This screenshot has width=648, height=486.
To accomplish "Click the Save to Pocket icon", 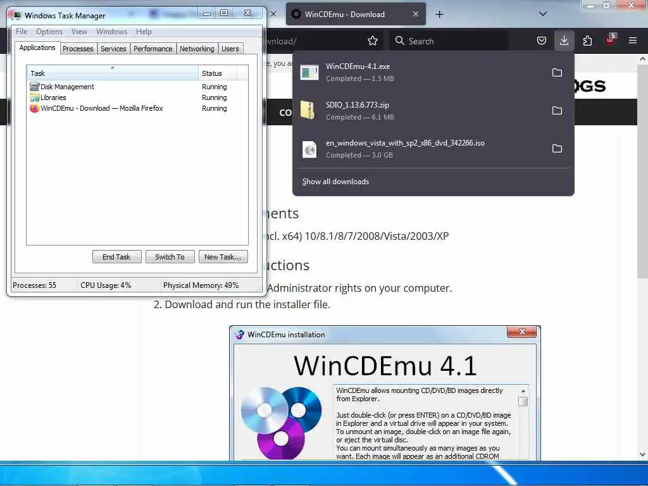I will point(542,40).
